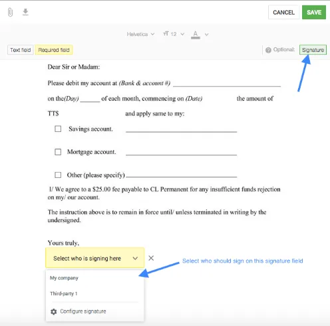
Task: Check the Other (please specify) checkbox
Action: pyautogui.click(x=58, y=175)
